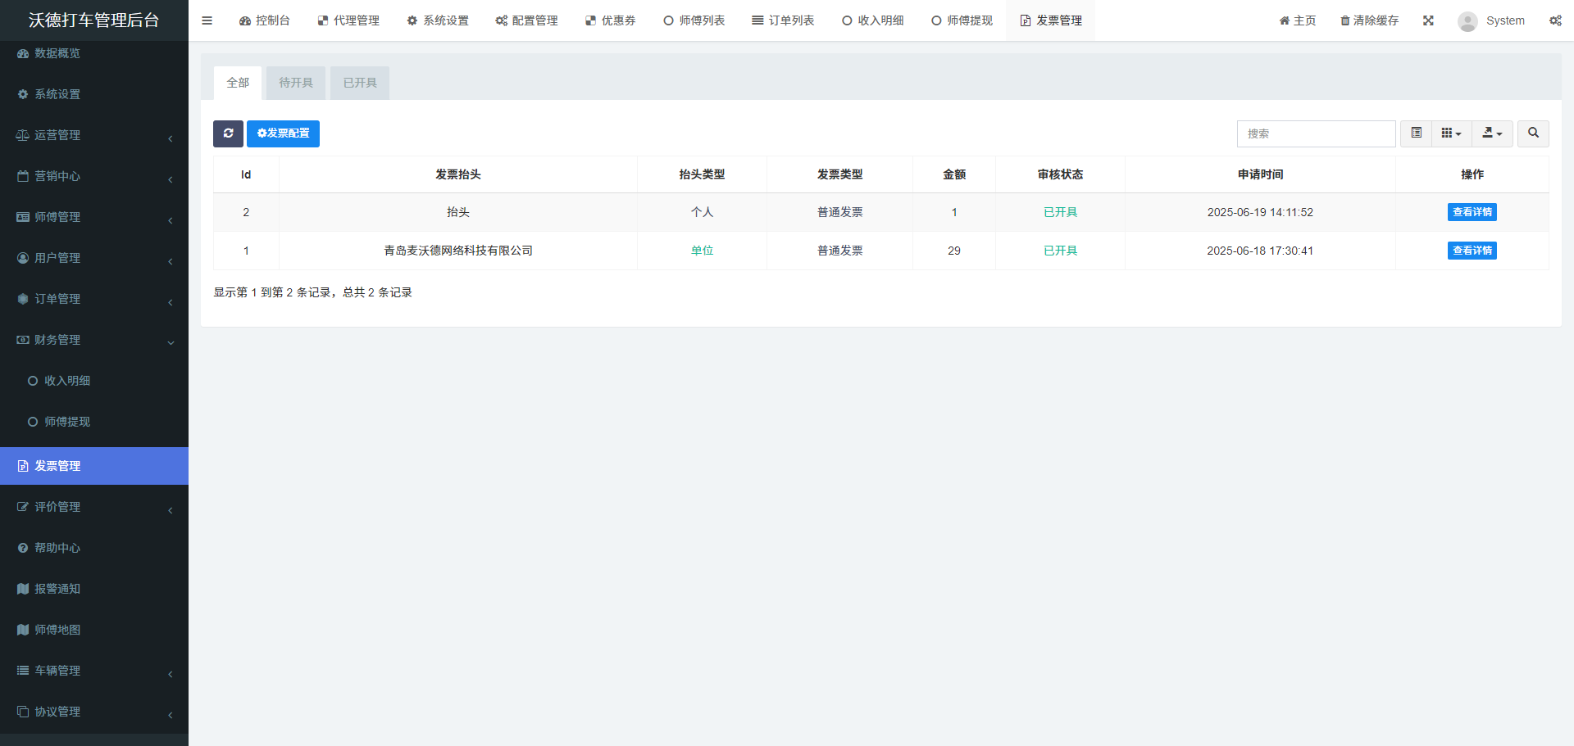1574x746 pixels.
Task: Open the settings gears icon at top right
Action: (x=1555, y=20)
